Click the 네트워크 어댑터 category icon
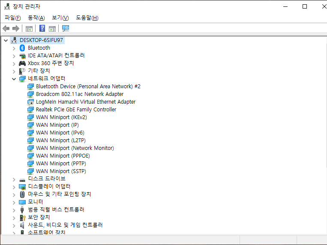 [22, 79]
